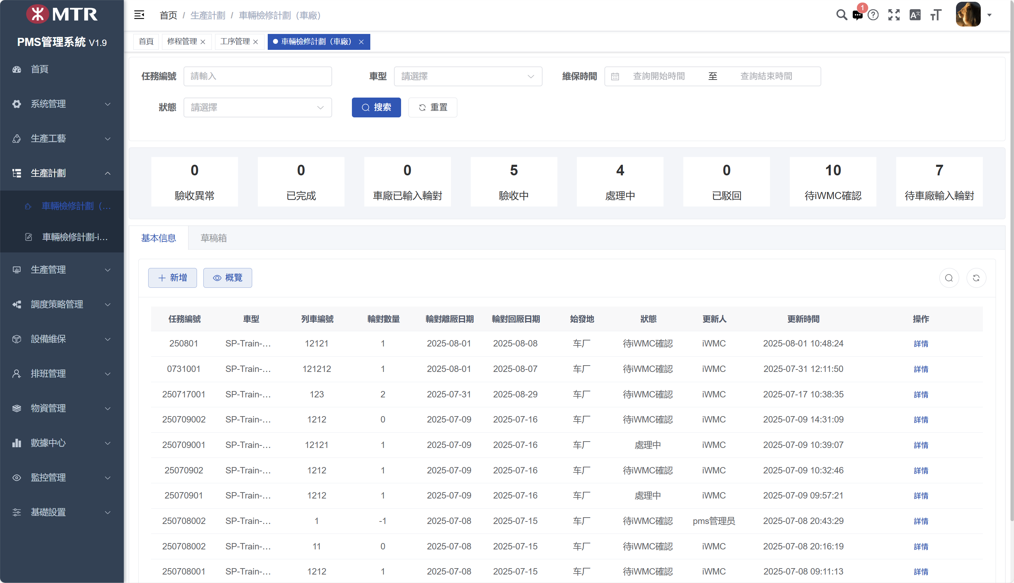Collapse sidebar with the hamburger menu icon
This screenshot has width=1014, height=583.
pos(139,15)
